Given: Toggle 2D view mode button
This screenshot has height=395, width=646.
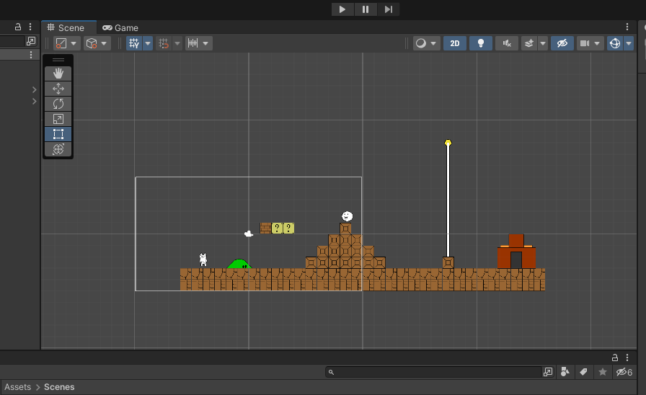Looking at the screenshot, I should [455, 43].
